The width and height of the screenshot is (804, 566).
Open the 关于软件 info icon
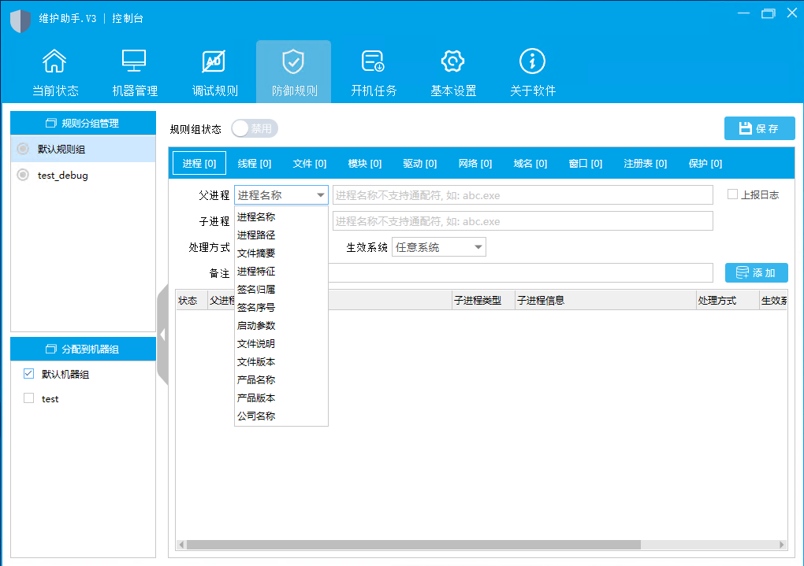[532, 61]
